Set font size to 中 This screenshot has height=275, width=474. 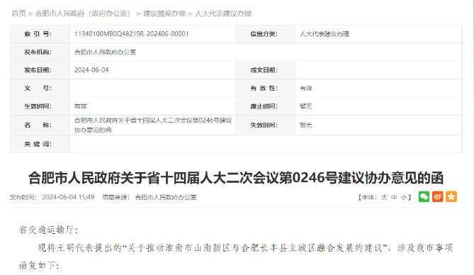(394, 197)
